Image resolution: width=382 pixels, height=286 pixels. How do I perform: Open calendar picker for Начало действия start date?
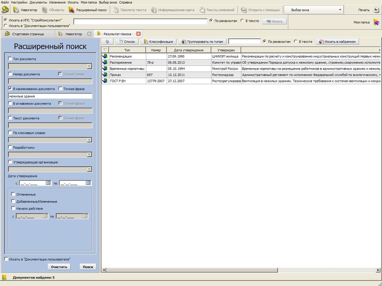[45, 216]
